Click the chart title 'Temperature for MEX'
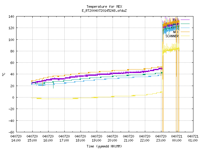Viewport: 199px width, 149px height. click(104, 7)
